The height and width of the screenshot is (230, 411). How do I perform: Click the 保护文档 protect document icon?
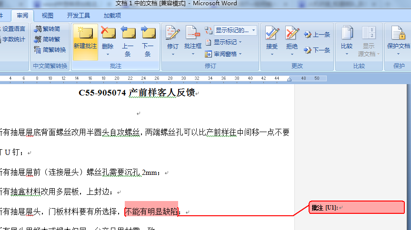pos(398,33)
